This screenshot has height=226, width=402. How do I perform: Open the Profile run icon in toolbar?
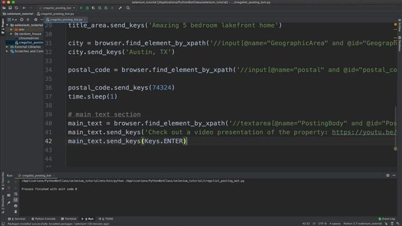click(100, 8)
